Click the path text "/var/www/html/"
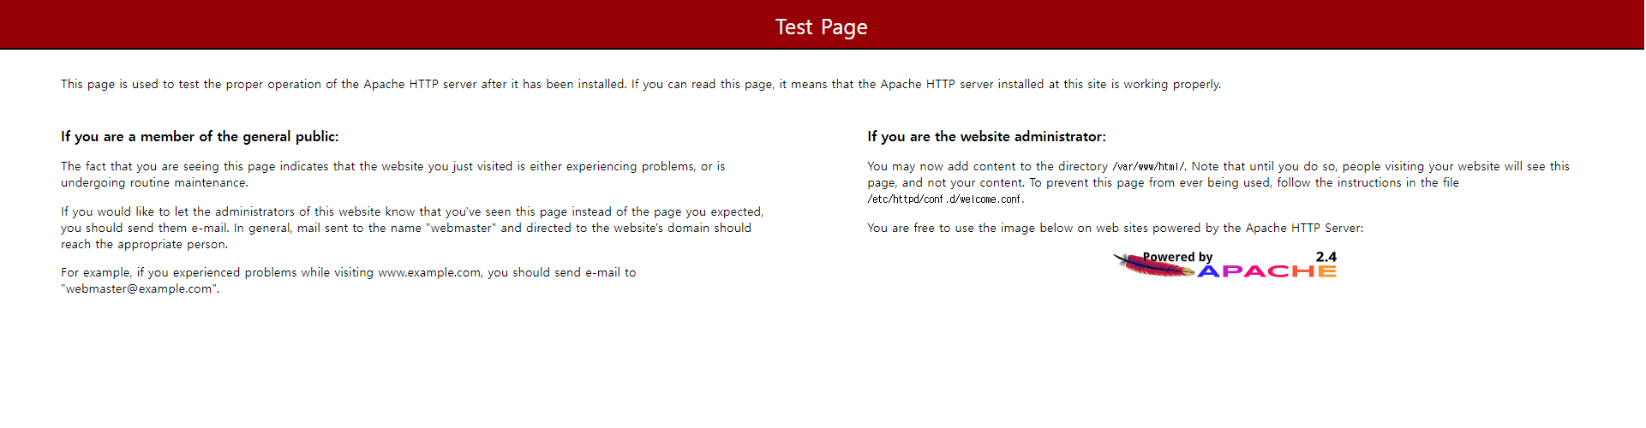The width and height of the screenshot is (1646, 428). coord(1148,167)
